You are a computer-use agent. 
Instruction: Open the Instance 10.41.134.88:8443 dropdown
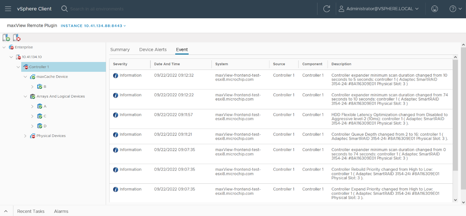point(93,26)
